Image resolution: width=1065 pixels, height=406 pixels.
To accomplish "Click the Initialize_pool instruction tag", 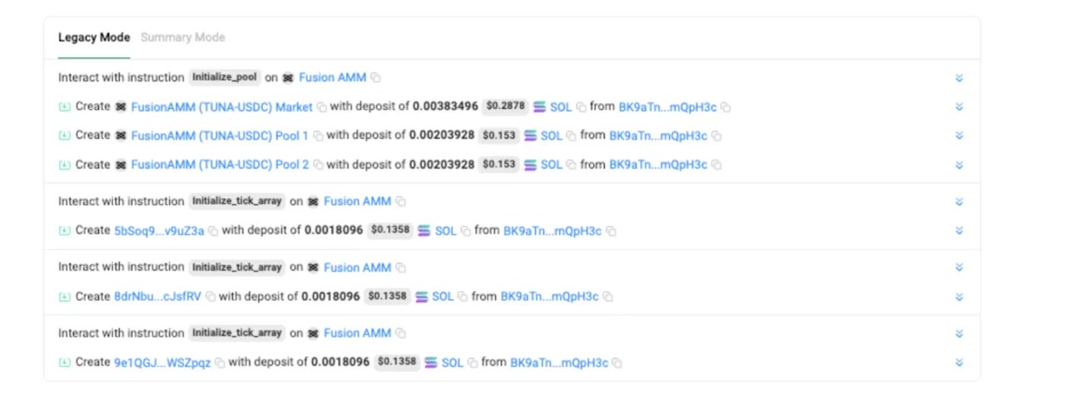I will pyautogui.click(x=225, y=77).
